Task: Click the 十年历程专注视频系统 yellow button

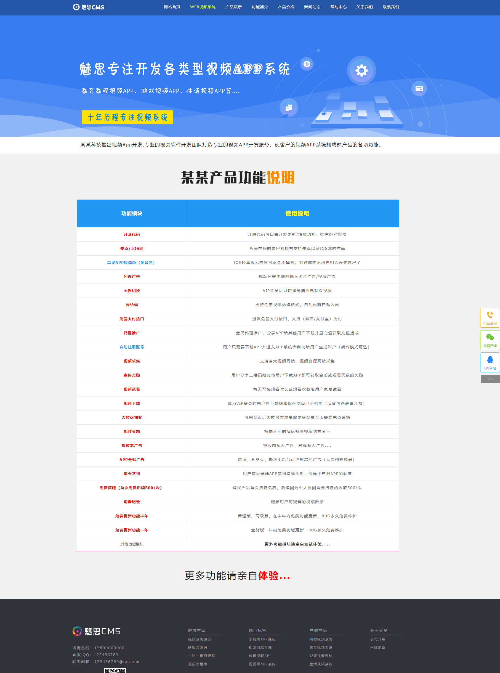Action: (127, 117)
